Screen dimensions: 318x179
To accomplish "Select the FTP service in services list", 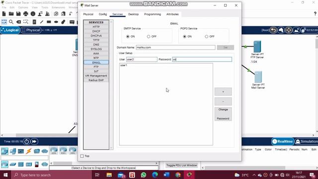I will point(96,67).
